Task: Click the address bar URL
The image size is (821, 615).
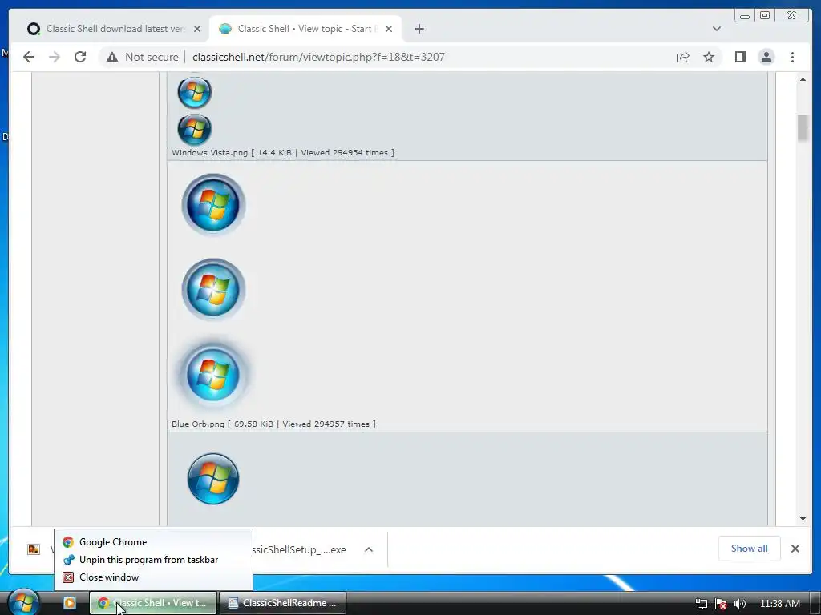Action: 318,57
